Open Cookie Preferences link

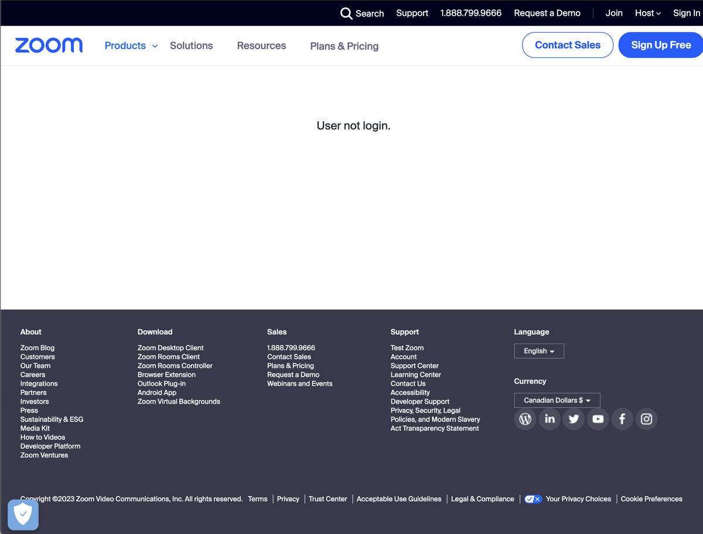coord(651,499)
